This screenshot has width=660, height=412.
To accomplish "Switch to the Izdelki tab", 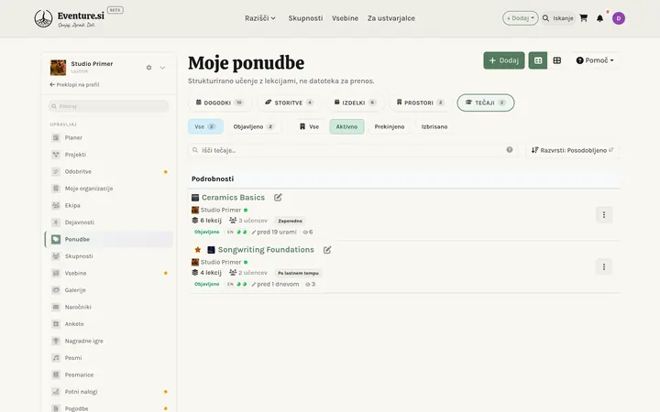I will (x=356, y=103).
